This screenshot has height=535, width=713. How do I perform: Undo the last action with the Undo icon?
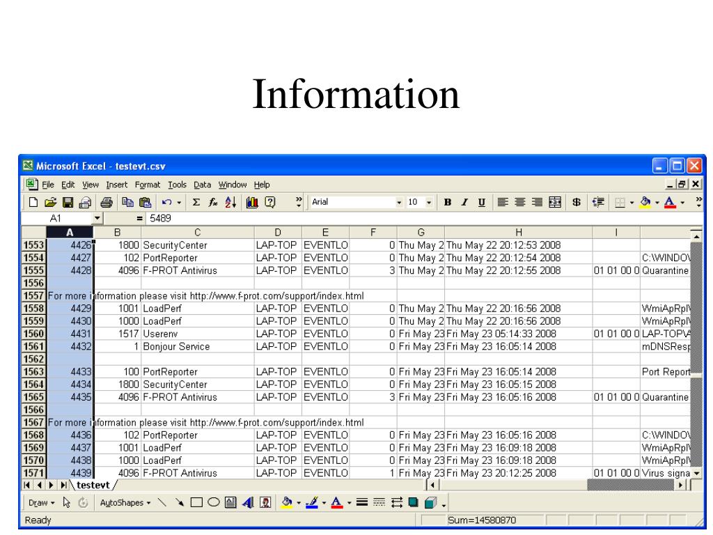click(x=167, y=203)
